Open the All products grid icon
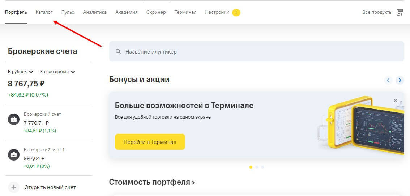The width and height of the screenshot is (410, 196). 400,12
